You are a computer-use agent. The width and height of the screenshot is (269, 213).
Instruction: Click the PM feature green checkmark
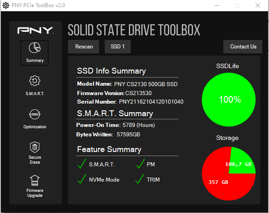point(140,164)
